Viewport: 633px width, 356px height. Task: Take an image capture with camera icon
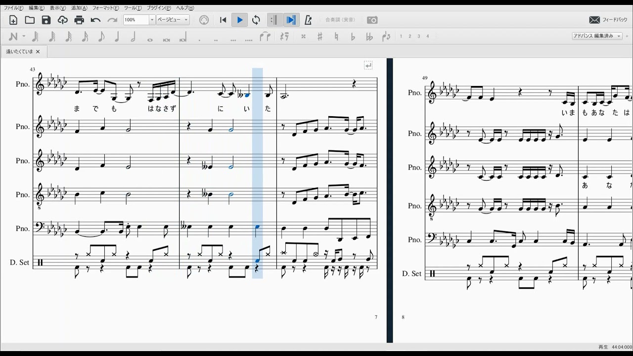tap(372, 20)
